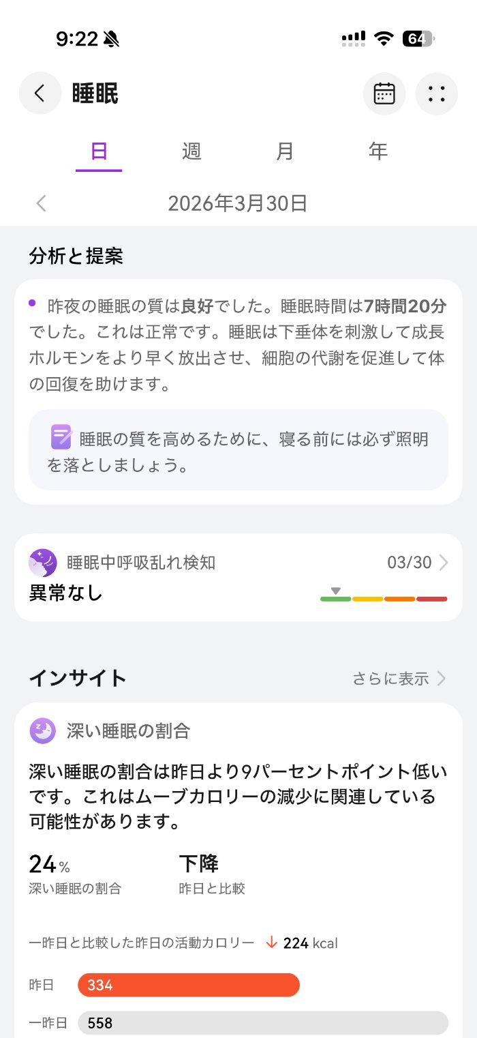This screenshot has width=477, height=1038.
Task: Select the 年 (year) tab
Action: (378, 151)
